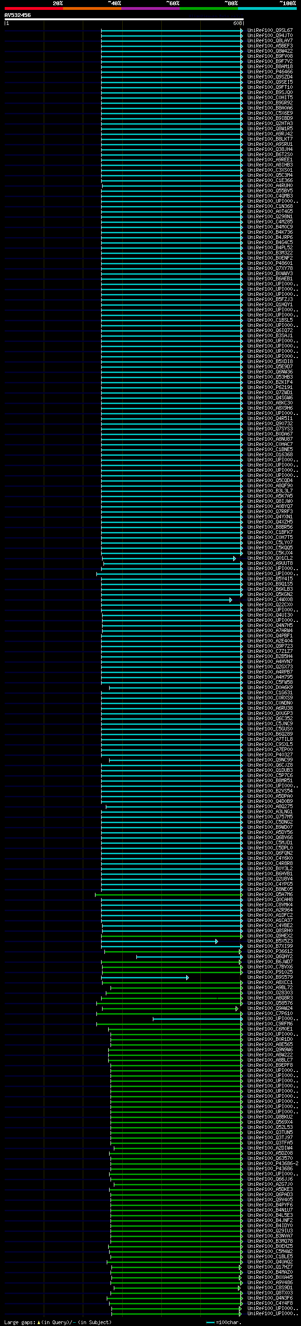Select the label UniRef100_D0A6K9

(x=270, y=687)
